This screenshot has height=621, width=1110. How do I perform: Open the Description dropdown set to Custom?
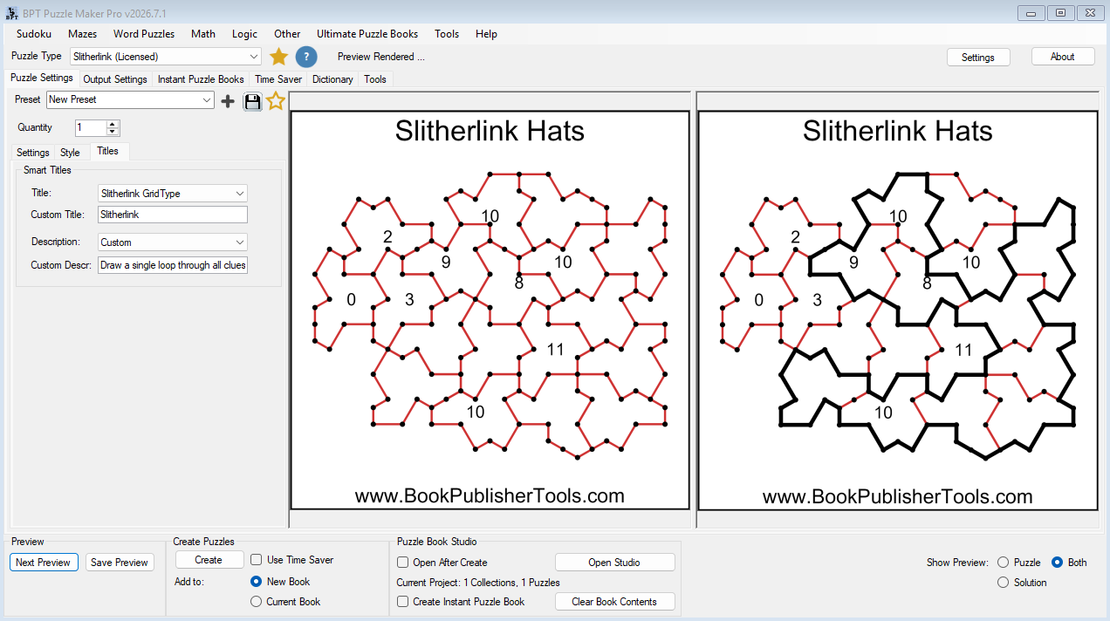pos(173,242)
